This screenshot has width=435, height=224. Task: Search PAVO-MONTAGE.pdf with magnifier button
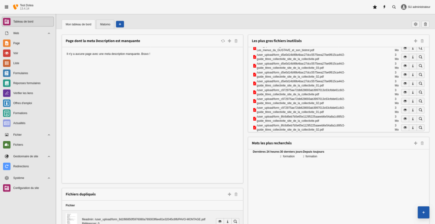pos(235,221)
